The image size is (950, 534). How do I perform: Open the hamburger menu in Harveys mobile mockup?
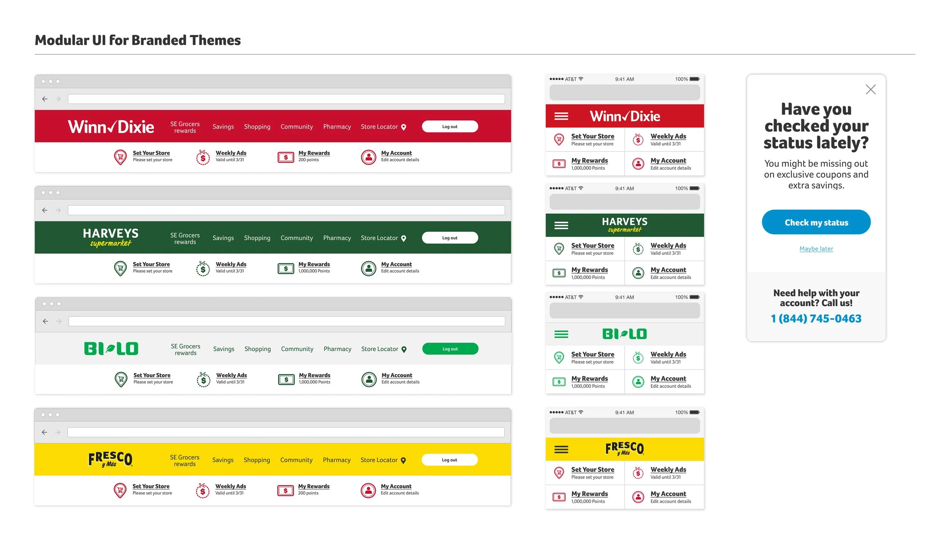coord(561,226)
